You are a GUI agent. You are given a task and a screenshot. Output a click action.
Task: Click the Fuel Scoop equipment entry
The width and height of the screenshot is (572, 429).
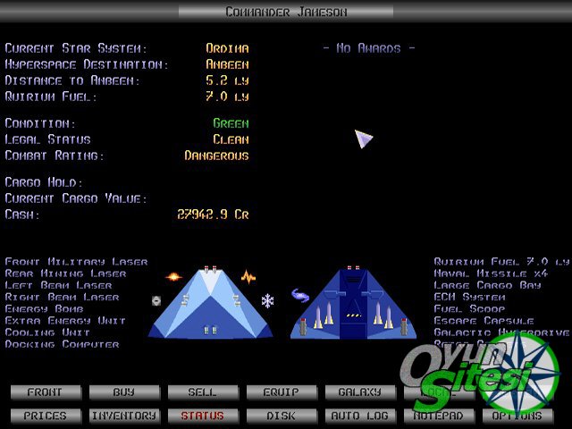tap(469, 309)
